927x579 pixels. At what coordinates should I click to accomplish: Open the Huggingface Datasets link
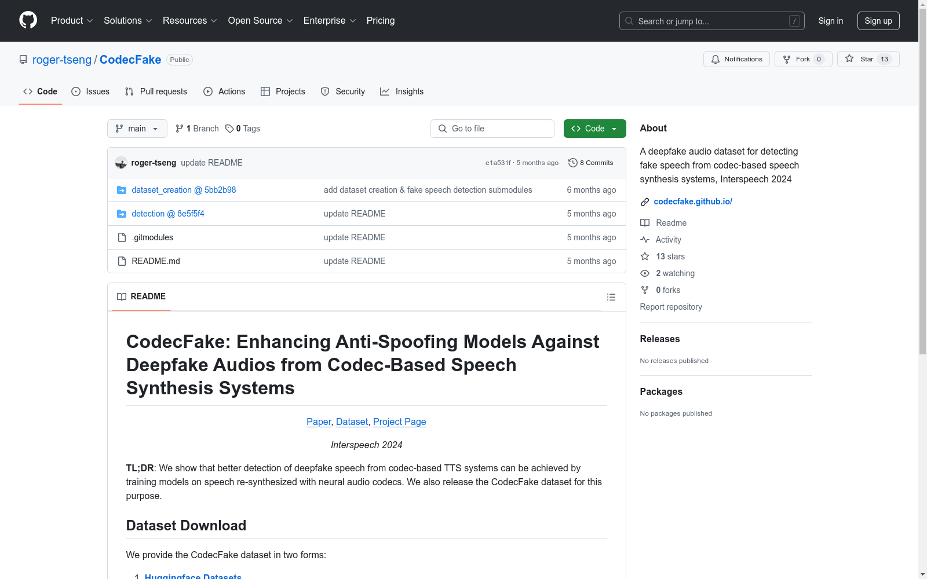coord(193,576)
